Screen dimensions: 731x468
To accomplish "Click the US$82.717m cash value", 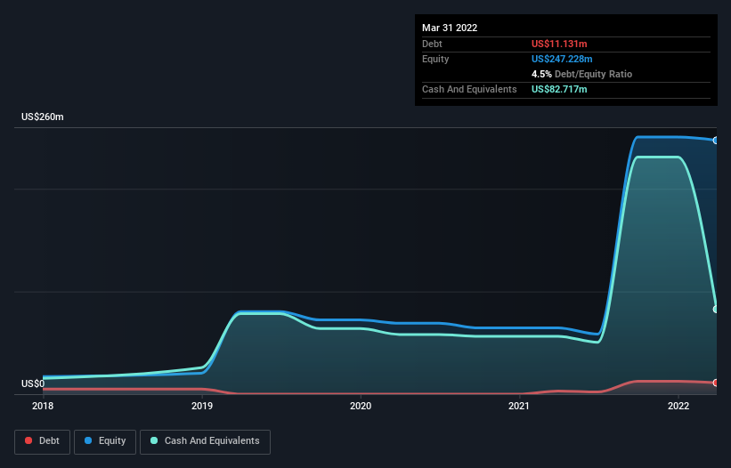I will pos(559,89).
